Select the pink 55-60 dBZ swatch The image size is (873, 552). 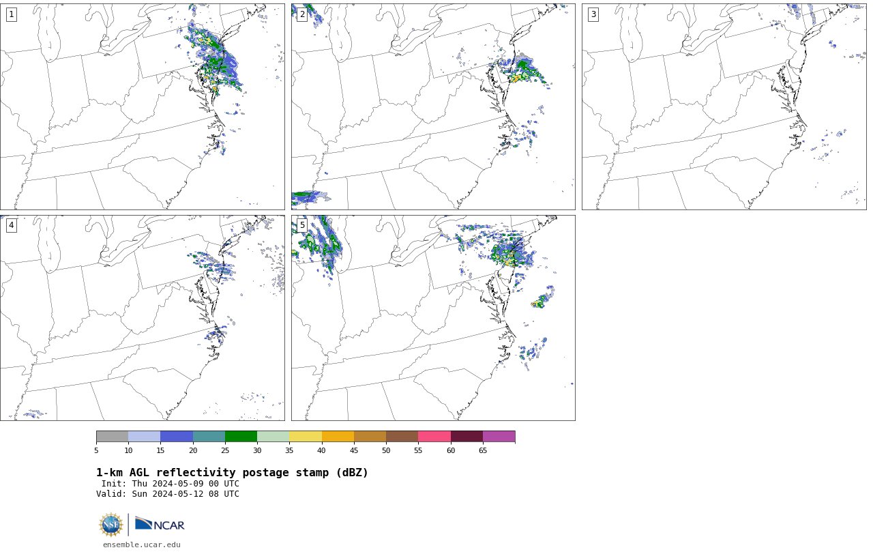(x=434, y=437)
